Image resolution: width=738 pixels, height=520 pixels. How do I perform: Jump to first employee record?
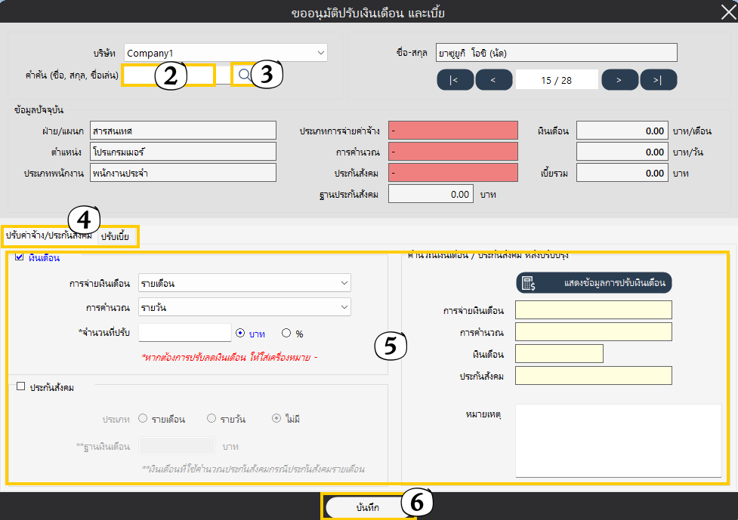[x=453, y=80]
